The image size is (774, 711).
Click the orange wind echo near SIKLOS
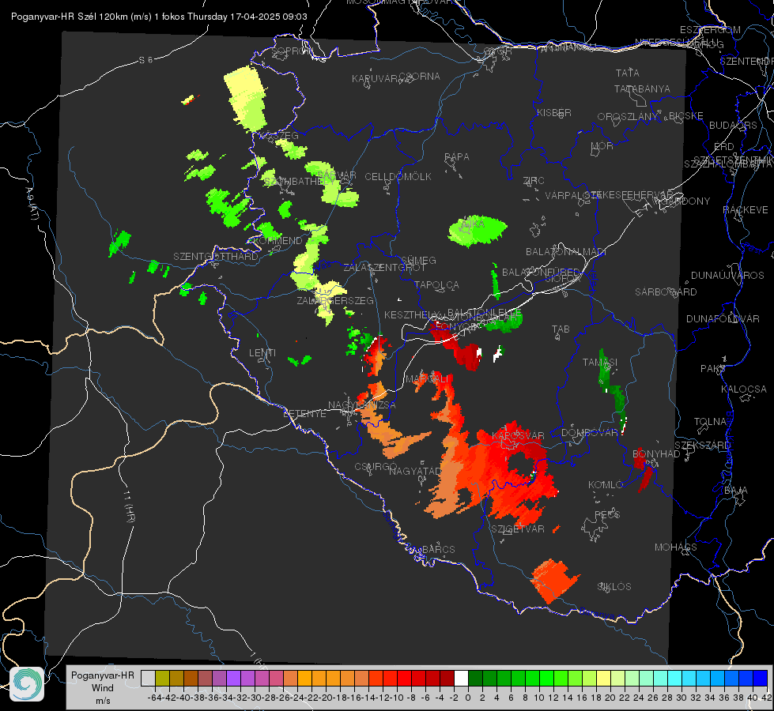554,580
